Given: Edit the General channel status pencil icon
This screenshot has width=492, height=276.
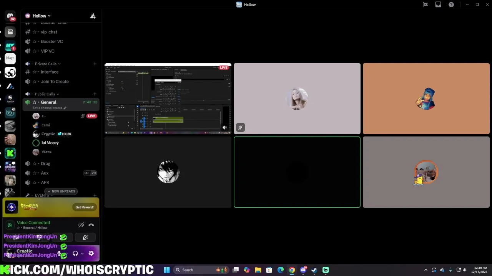Looking at the screenshot, I should pos(65,108).
